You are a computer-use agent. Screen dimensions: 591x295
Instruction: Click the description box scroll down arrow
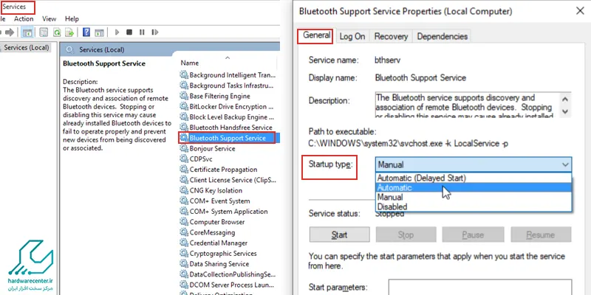click(564, 111)
